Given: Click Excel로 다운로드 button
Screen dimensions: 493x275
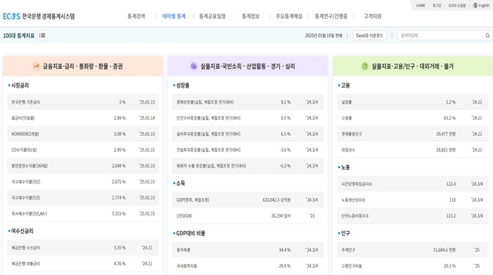Looking at the screenshot, I should pyautogui.click(x=370, y=35).
